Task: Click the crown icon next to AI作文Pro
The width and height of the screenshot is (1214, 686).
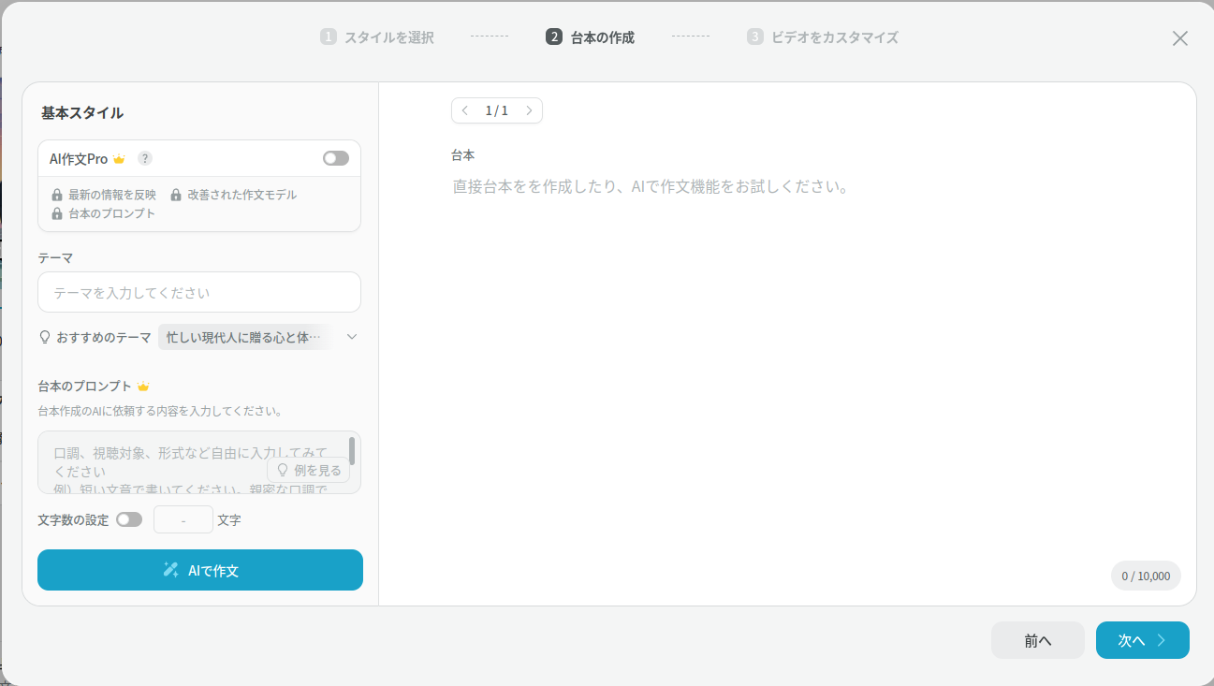Action: [119, 159]
